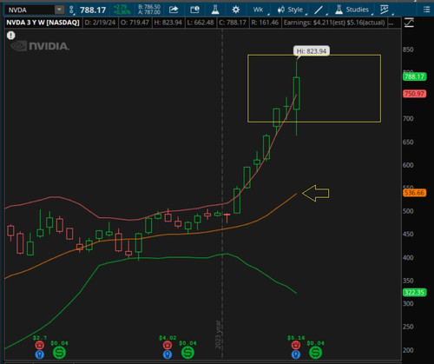
Task: Click the flask icon beside the gear
Action: 215,10
